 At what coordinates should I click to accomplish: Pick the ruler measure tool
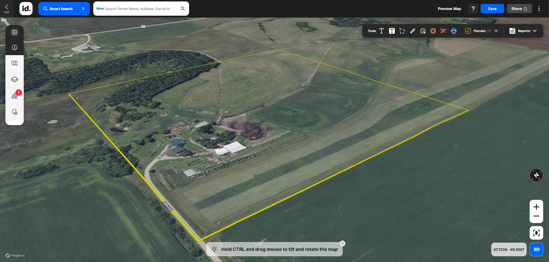click(x=412, y=31)
